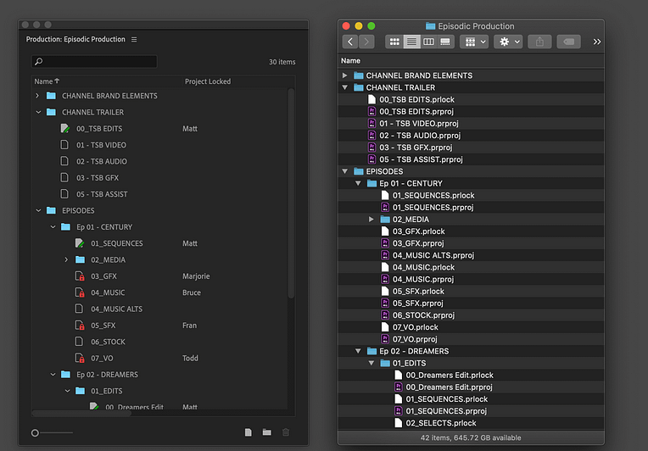This screenshot has width=648, height=451.
Task: Show more Finder toolbar items chevron
Action: 597,42
